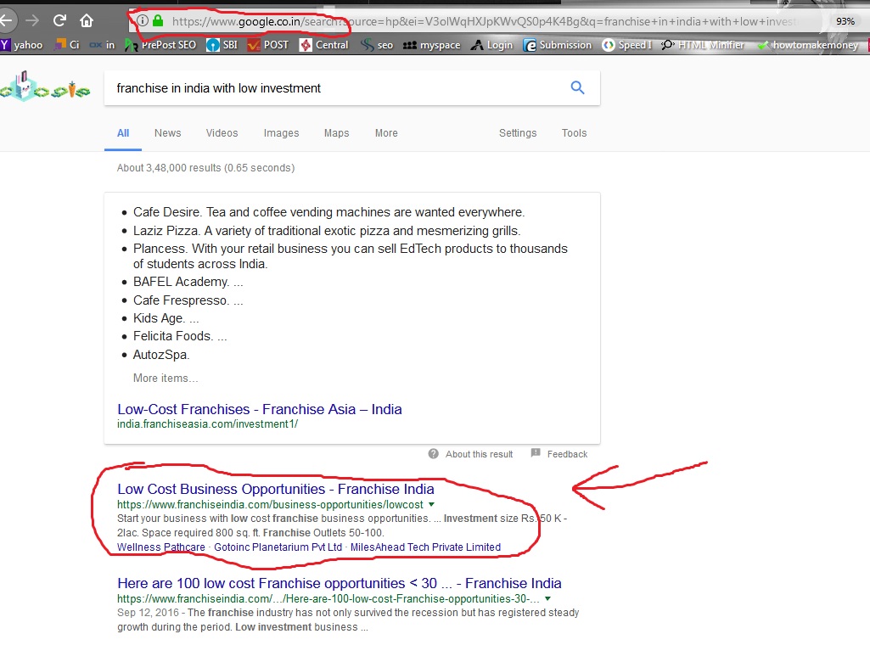Click the 'Sep 12, 2016' date text
This screenshot has height=645, width=870.
tap(148, 613)
